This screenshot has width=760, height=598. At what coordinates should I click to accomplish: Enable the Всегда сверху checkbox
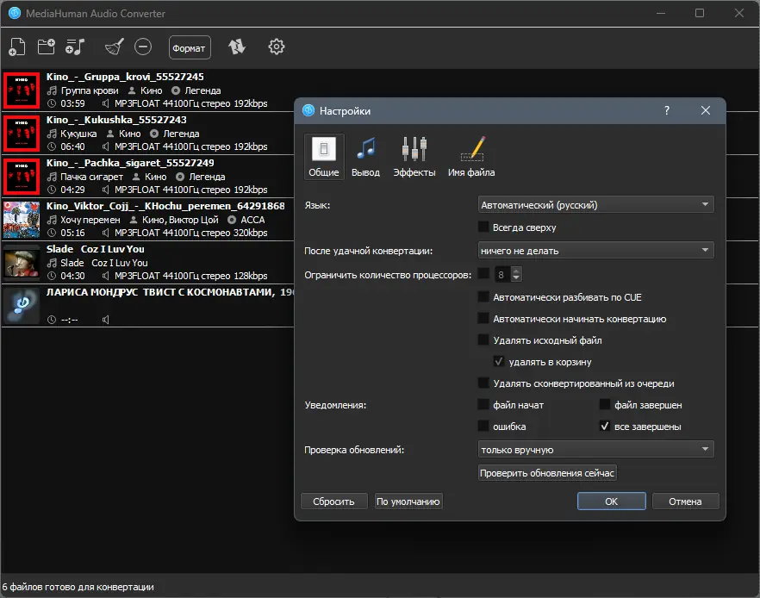[x=483, y=227]
